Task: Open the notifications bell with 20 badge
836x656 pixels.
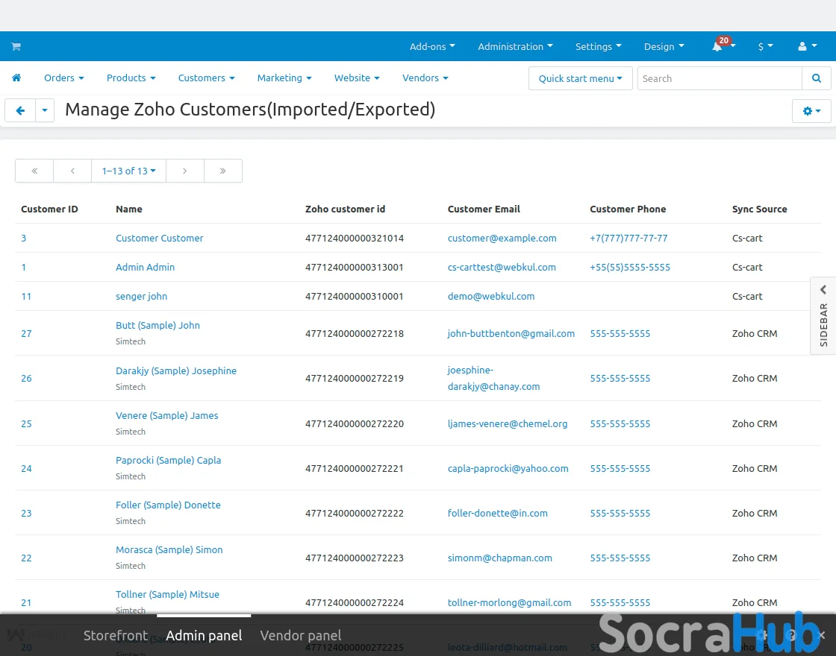Action: pyautogui.click(x=717, y=46)
